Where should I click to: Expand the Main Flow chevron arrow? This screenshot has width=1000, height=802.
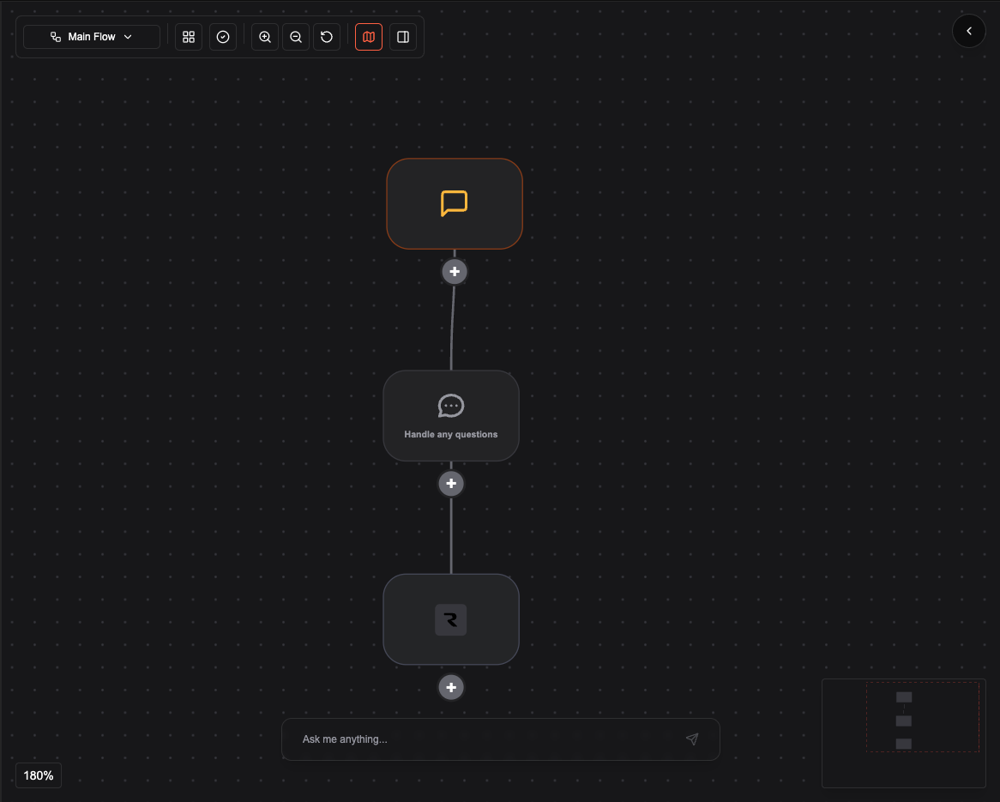click(x=128, y=37)
